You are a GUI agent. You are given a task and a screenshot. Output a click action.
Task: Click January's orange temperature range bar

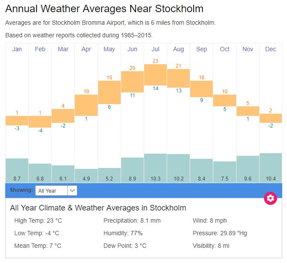pos(17,121)
